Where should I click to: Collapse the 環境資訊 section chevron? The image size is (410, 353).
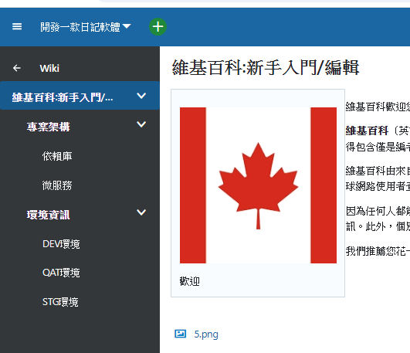141,212
